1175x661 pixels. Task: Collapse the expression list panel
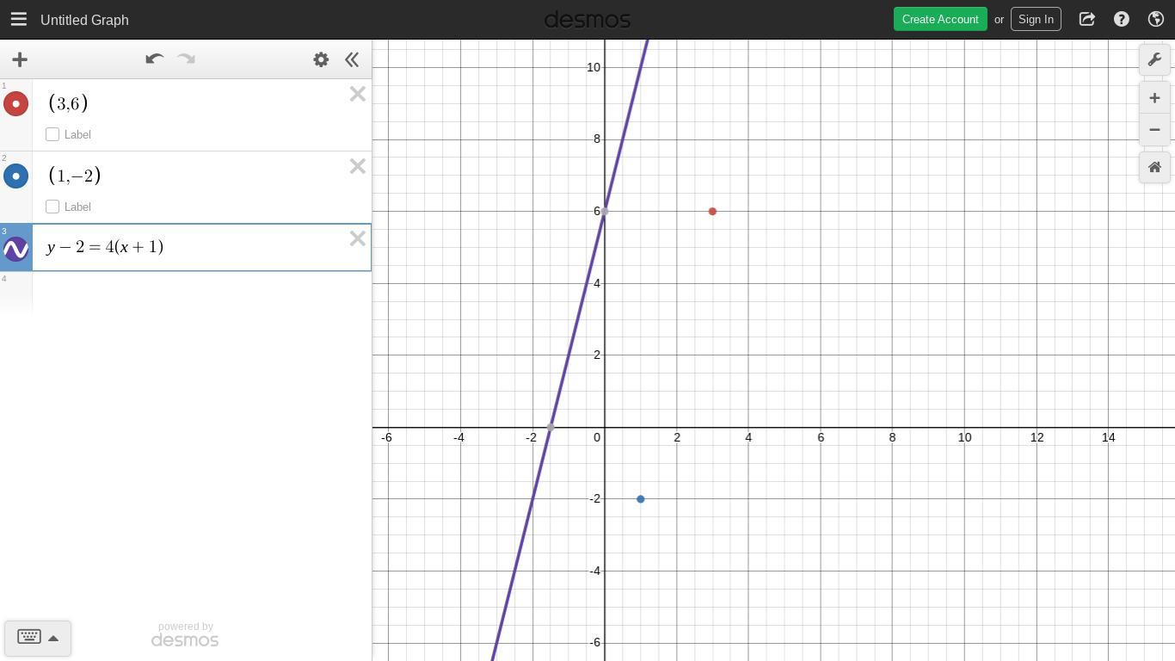coord(352,59)
